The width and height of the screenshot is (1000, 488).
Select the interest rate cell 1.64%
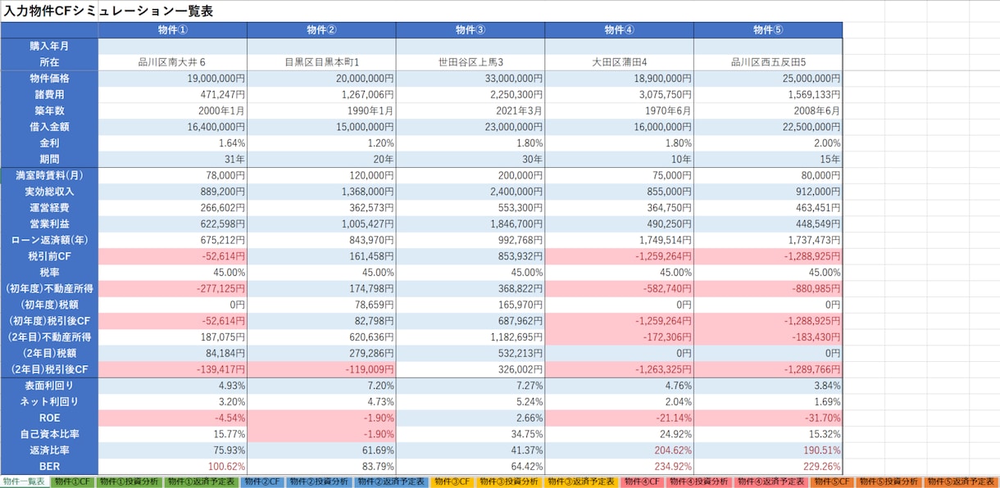[172, 143]
